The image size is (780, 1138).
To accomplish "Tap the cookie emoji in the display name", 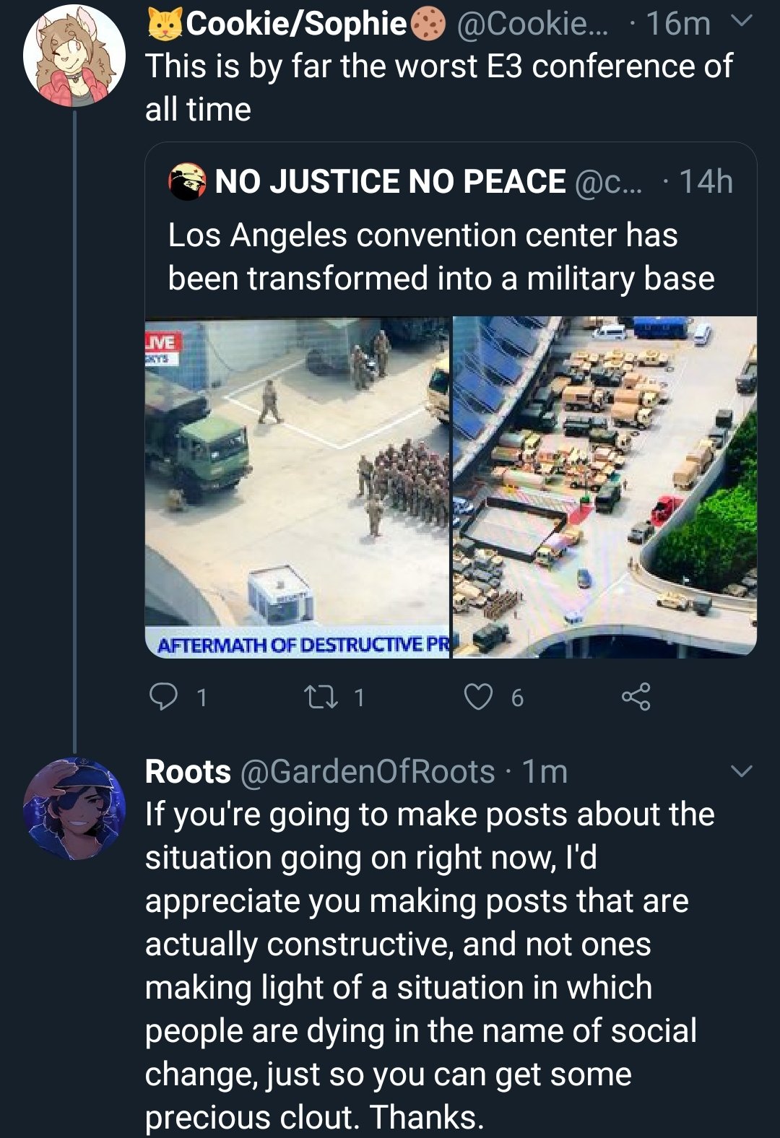I will coord(428,25).
